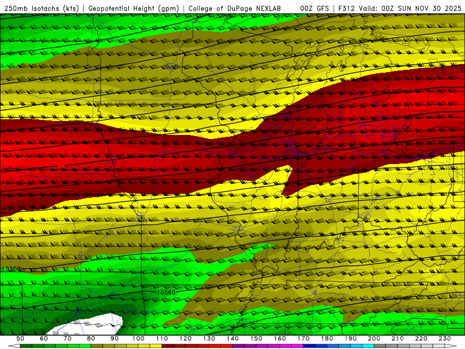
Task: Select the '210' color bar number
Action: click(398, 339)
